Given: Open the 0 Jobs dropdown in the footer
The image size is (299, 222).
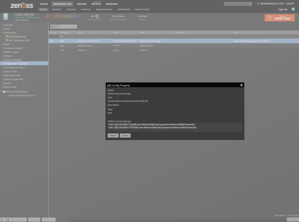Looking at the screenshot, I should point(293,219).
